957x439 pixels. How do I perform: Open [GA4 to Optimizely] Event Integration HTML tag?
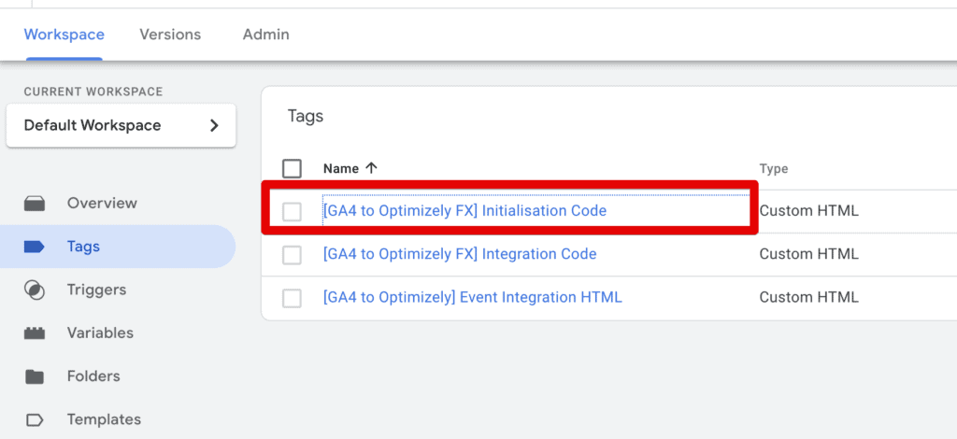[x=472, y=297]
